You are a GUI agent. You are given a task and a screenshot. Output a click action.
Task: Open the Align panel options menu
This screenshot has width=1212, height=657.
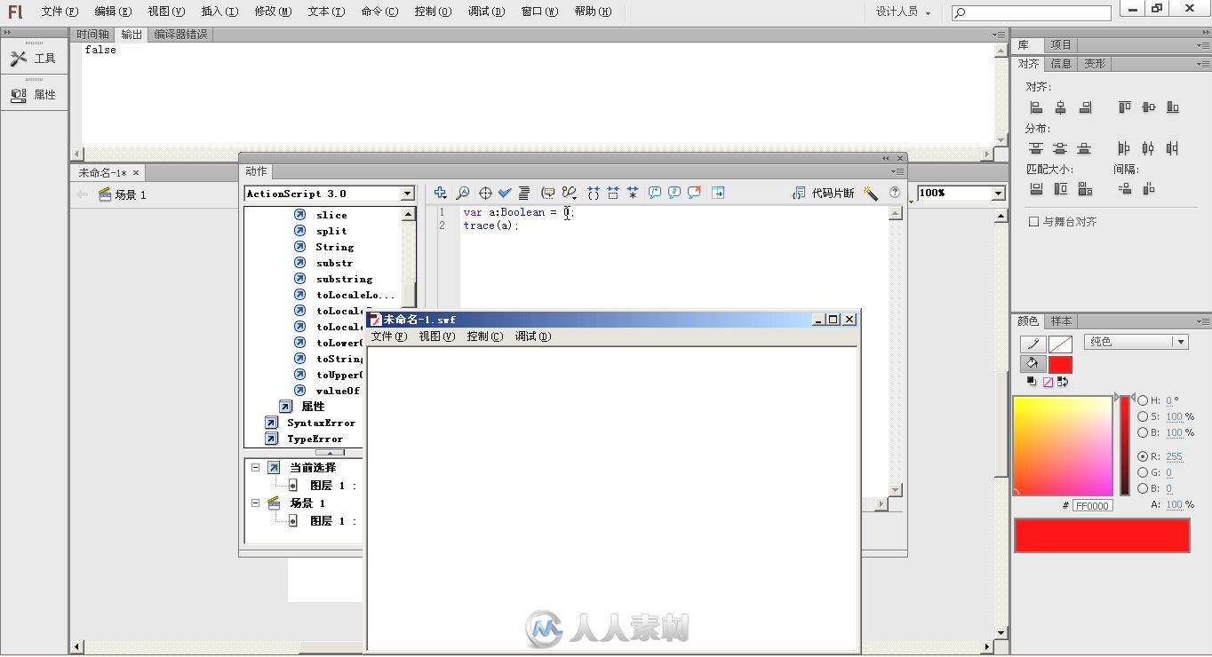point(1203,64)
